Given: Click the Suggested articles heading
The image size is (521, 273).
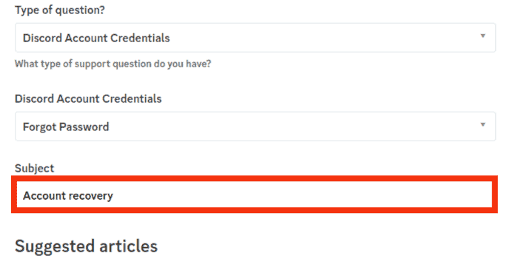Looking at the screenshot, I should click(86, 246).
